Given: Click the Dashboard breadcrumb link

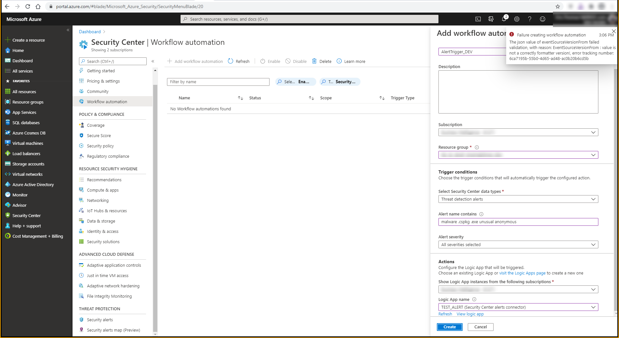Looking at the screenshot, I should point(90,32).
